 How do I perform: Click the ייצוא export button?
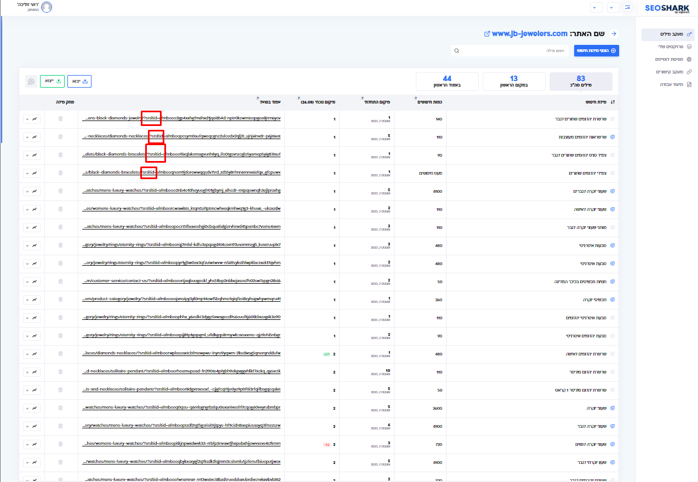point(53,81)
